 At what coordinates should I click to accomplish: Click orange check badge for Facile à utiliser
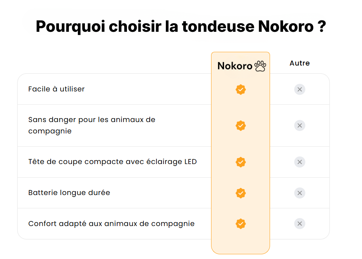(x=241, y=89)
